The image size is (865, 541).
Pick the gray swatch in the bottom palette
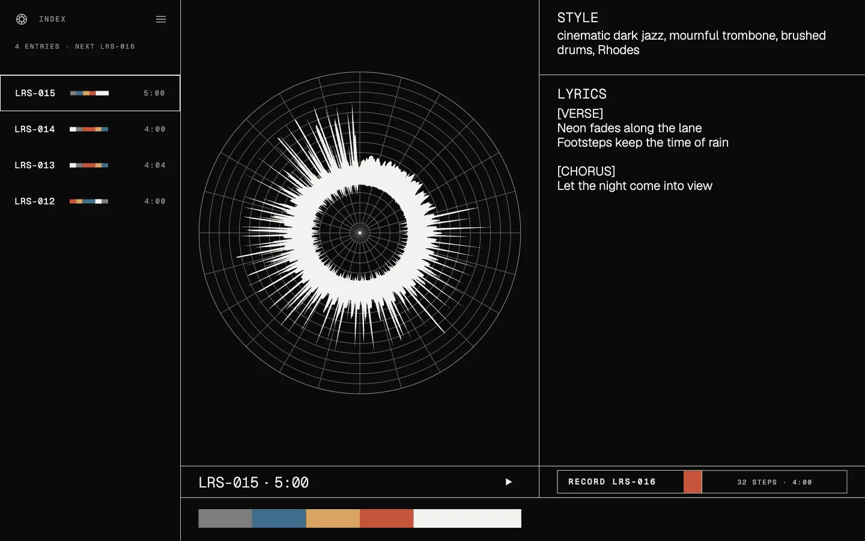(225, 518)
